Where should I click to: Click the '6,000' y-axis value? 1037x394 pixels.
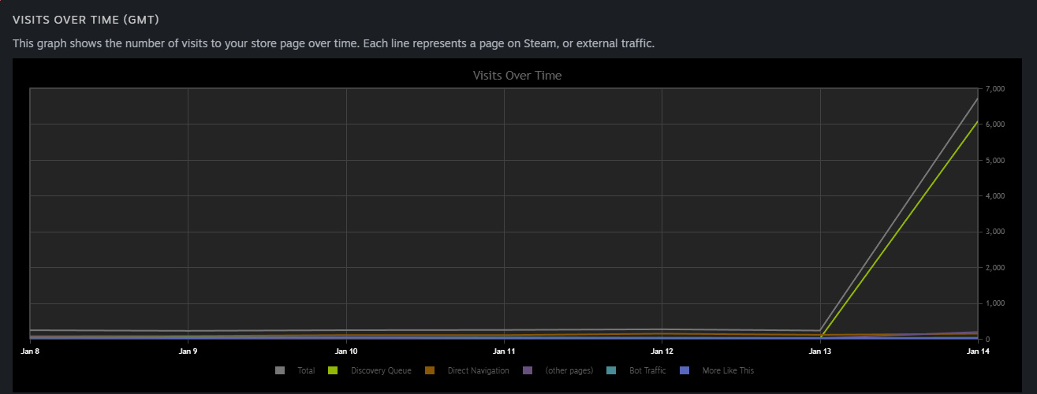click(994, 125)
